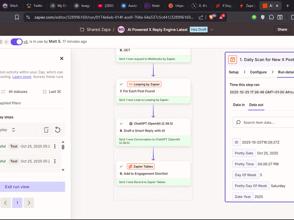Switch to the Setup tab
Screen dimensions: 294x220
(x=234, y=72)
